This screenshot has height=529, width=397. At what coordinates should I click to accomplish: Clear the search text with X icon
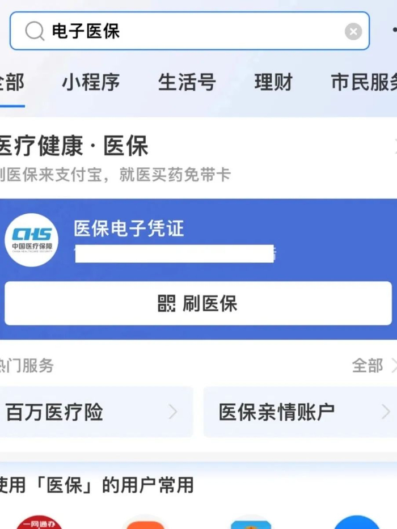point(353,31)
